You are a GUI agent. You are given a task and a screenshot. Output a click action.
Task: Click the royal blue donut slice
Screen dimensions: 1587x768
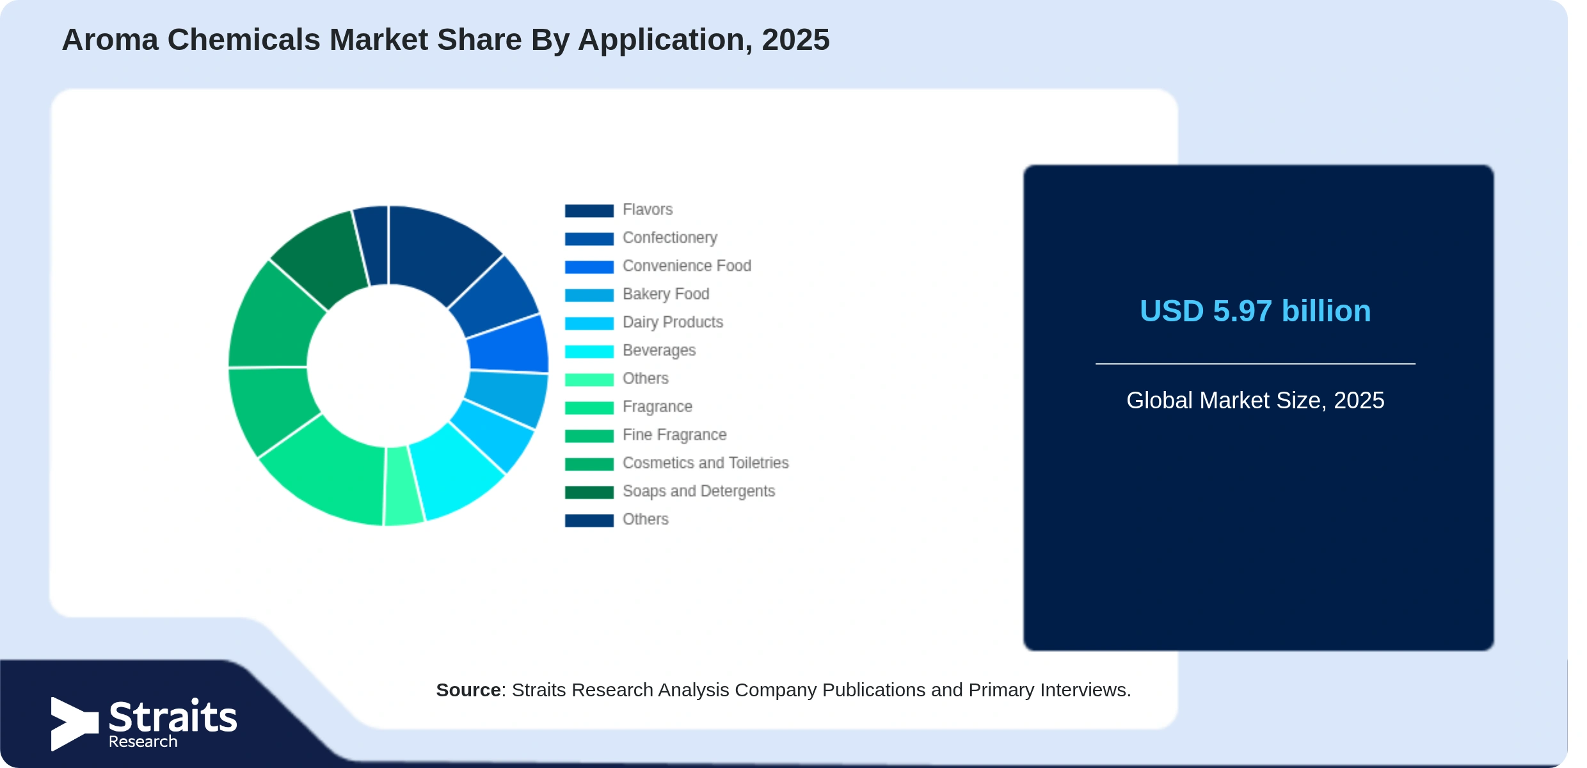(510, 342)
